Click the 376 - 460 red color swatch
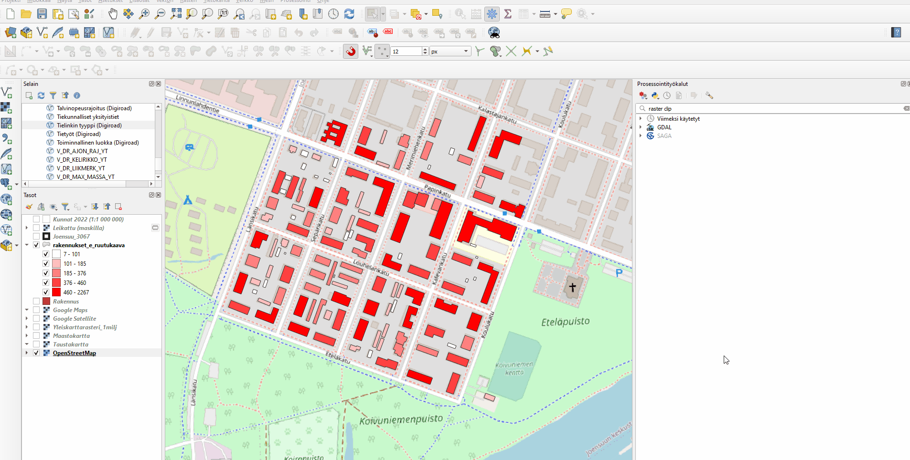The width and height of the screenshot is (910, 460). (56, 283)
